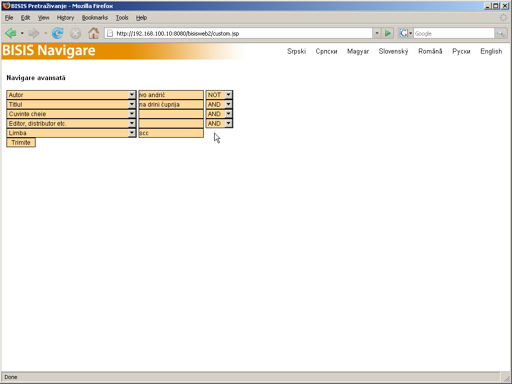This screenshot has width=512, height=384.
Task: Open the Limba field type dropdown
Action: point(71,133)
